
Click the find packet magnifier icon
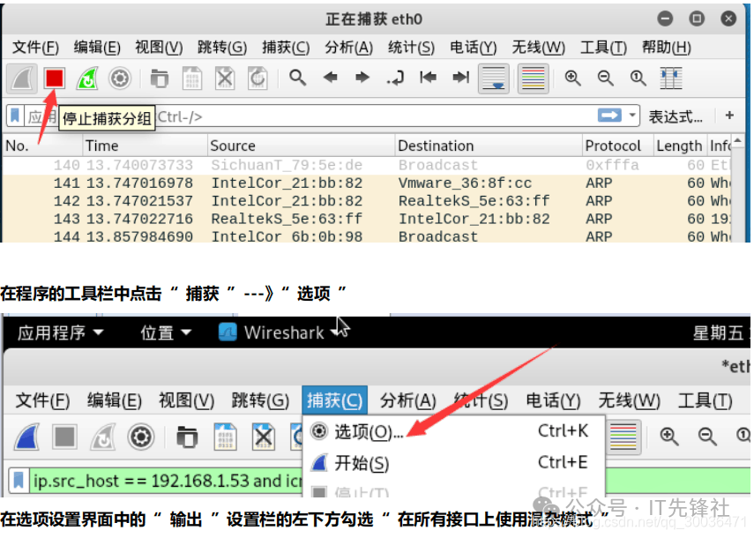coord(298,78)
